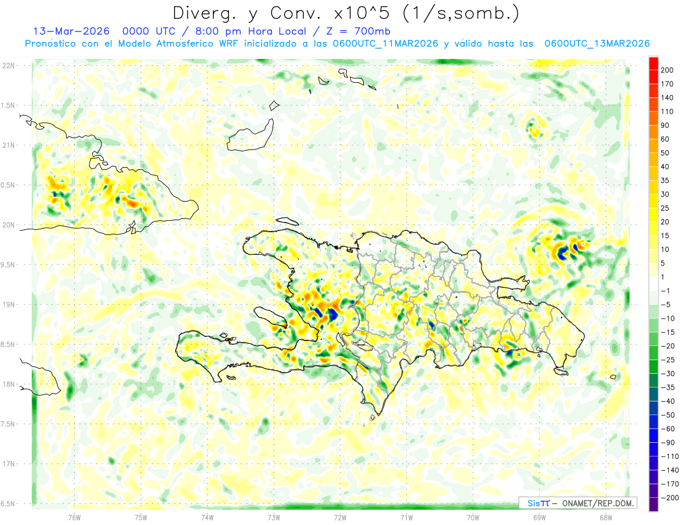Click the "73W" longitude axis label
Viewport: 680px width, 525px height.
274,517
